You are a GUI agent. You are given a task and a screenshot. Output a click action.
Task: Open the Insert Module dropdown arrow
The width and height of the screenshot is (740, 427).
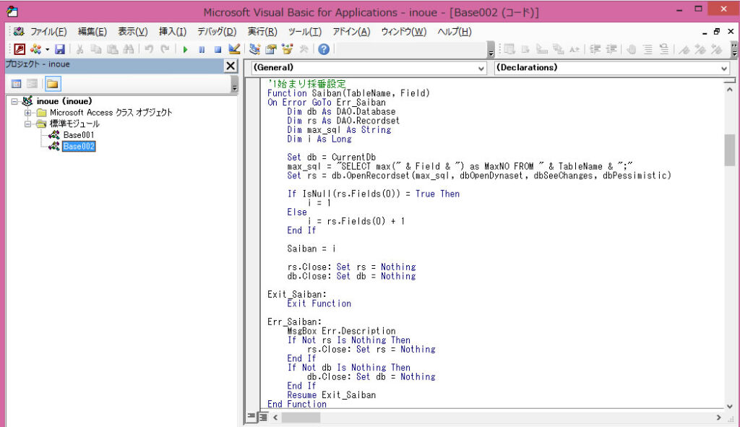tap(47, 49)
